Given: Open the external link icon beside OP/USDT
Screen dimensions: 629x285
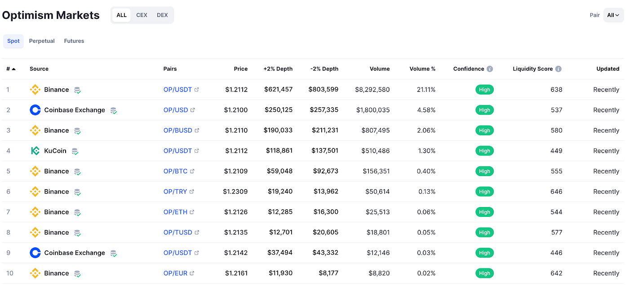Looking at the screenshot, I should [196, 89].
